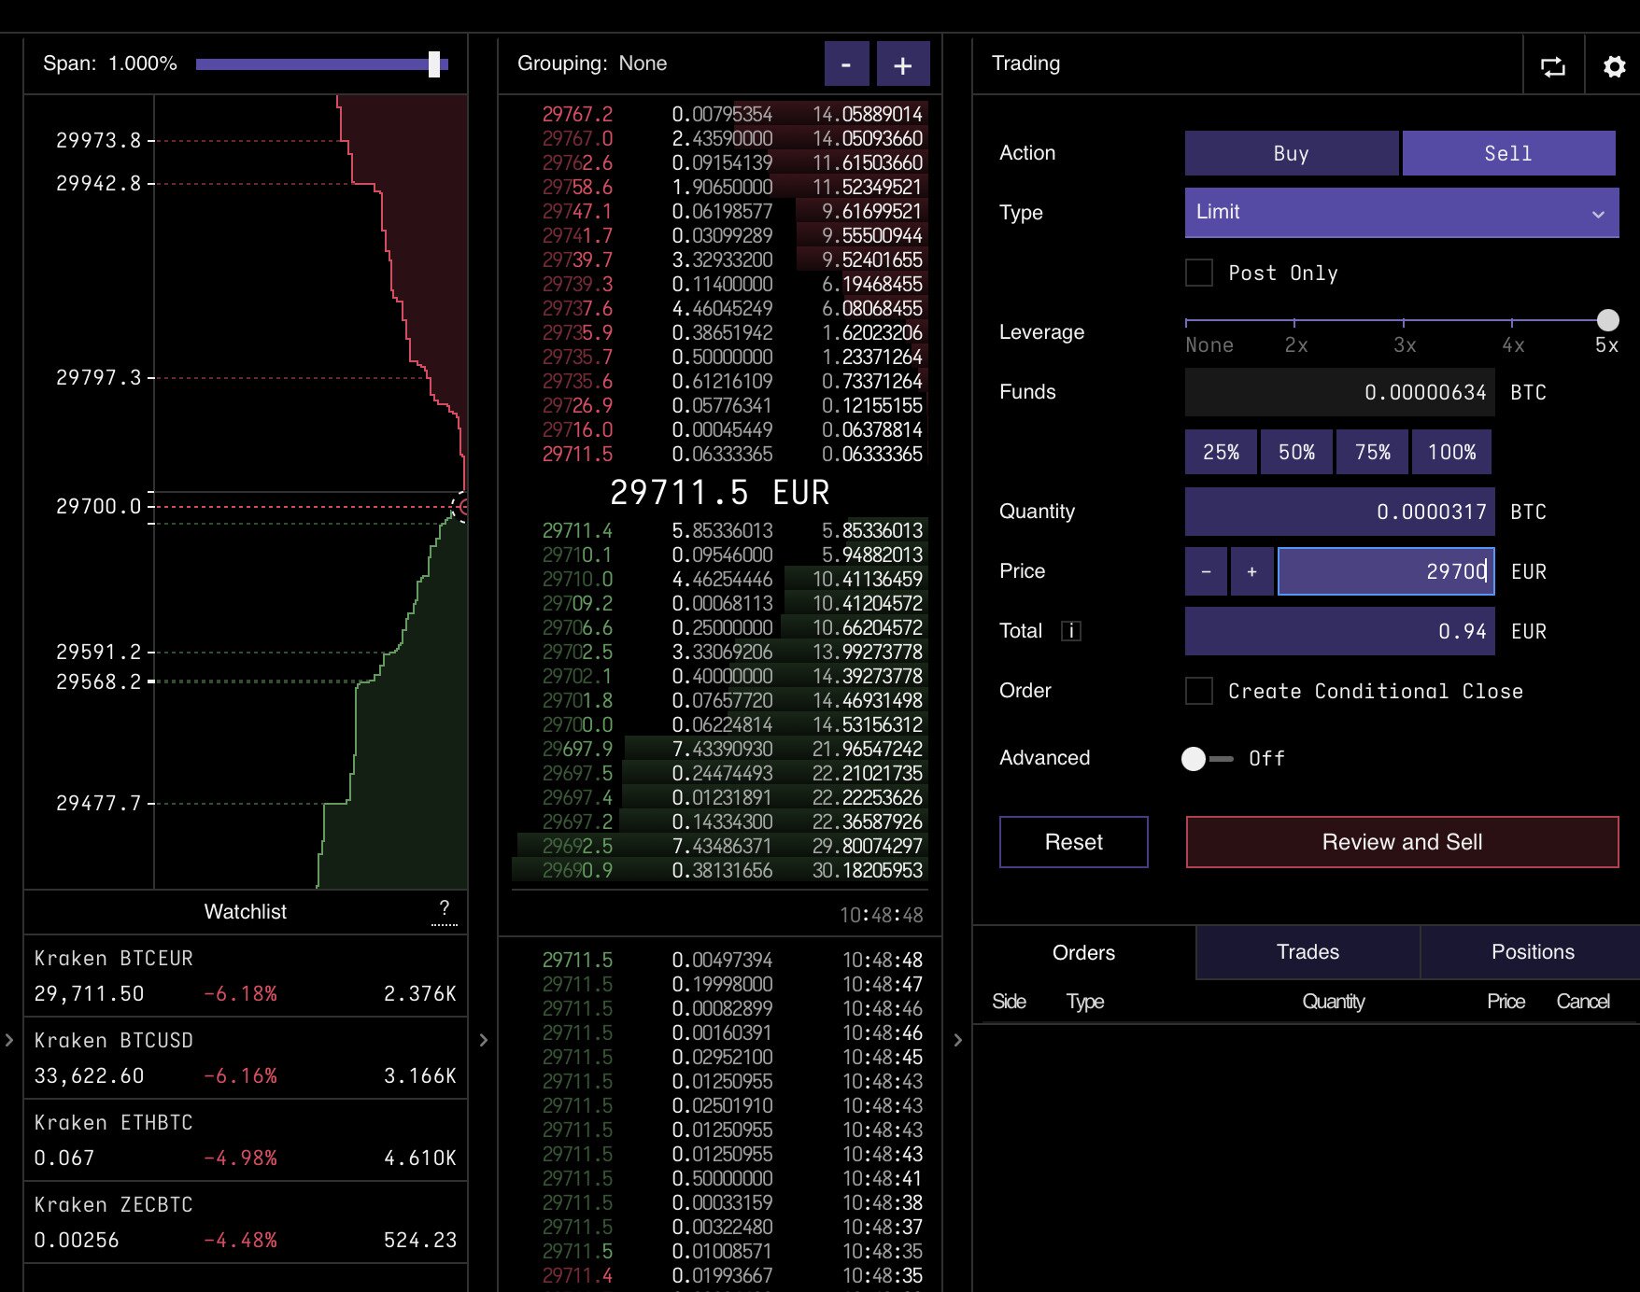The height and width of the screenshot is (1292, 1640).
Task: Select the Buy action
Action: coord(1292,153)
